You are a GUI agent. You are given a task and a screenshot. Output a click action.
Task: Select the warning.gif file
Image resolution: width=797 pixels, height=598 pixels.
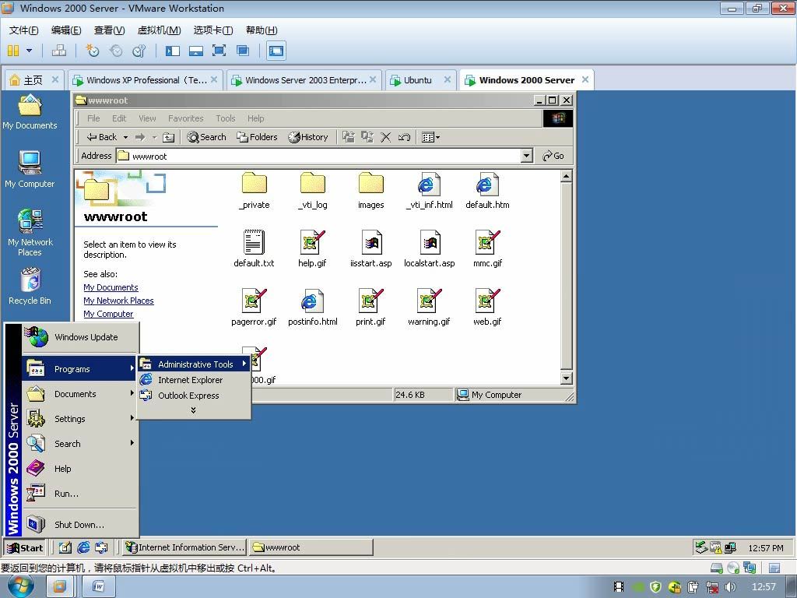coord(429,307)
